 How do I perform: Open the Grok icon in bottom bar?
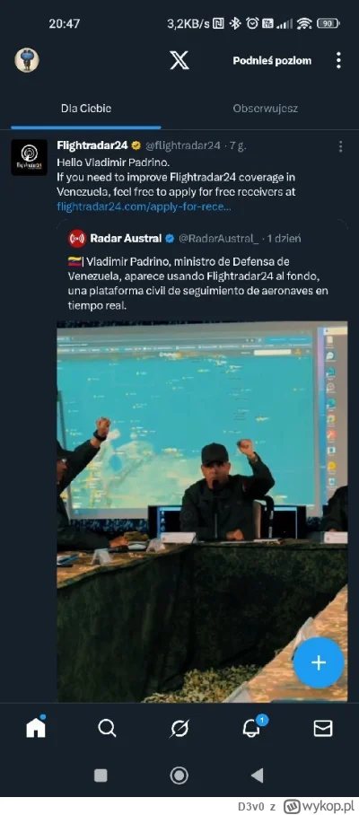pos(179,729)
